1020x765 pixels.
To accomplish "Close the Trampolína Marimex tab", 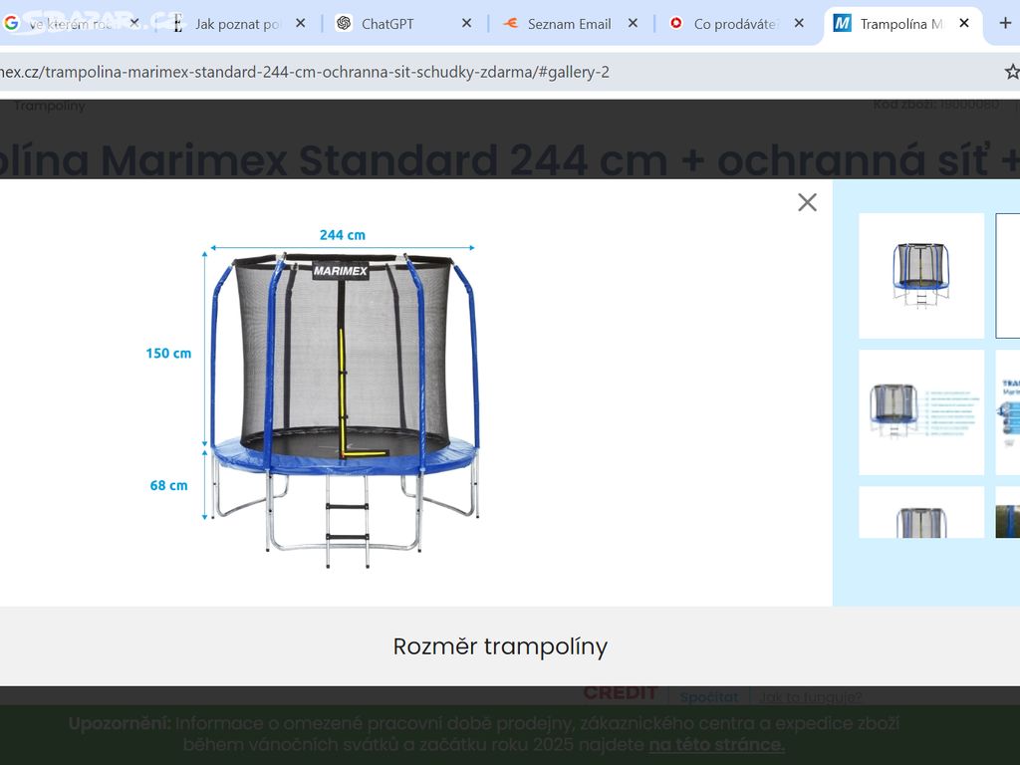I will tap(964, 24).
